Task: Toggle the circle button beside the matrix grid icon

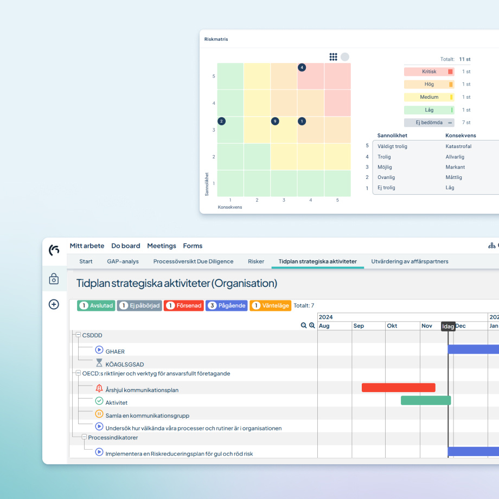Action: 346,56
